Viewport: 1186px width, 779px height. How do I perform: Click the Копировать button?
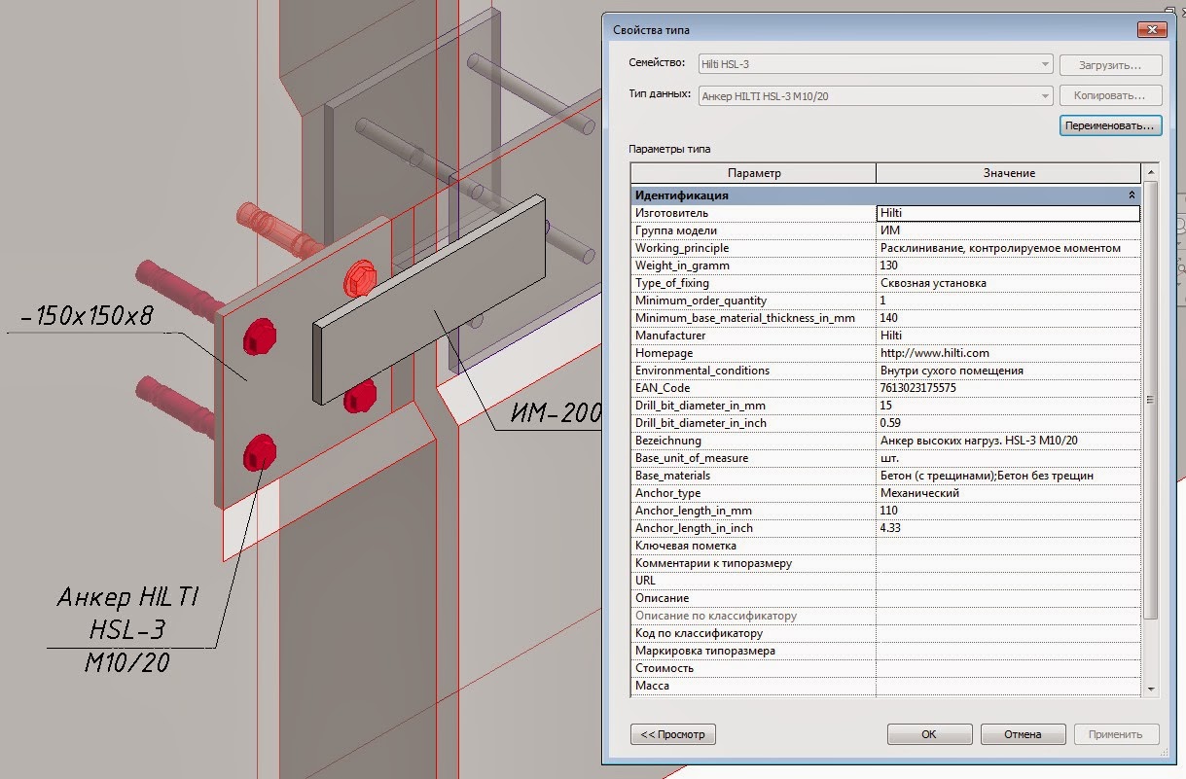tap(1110, 95)
